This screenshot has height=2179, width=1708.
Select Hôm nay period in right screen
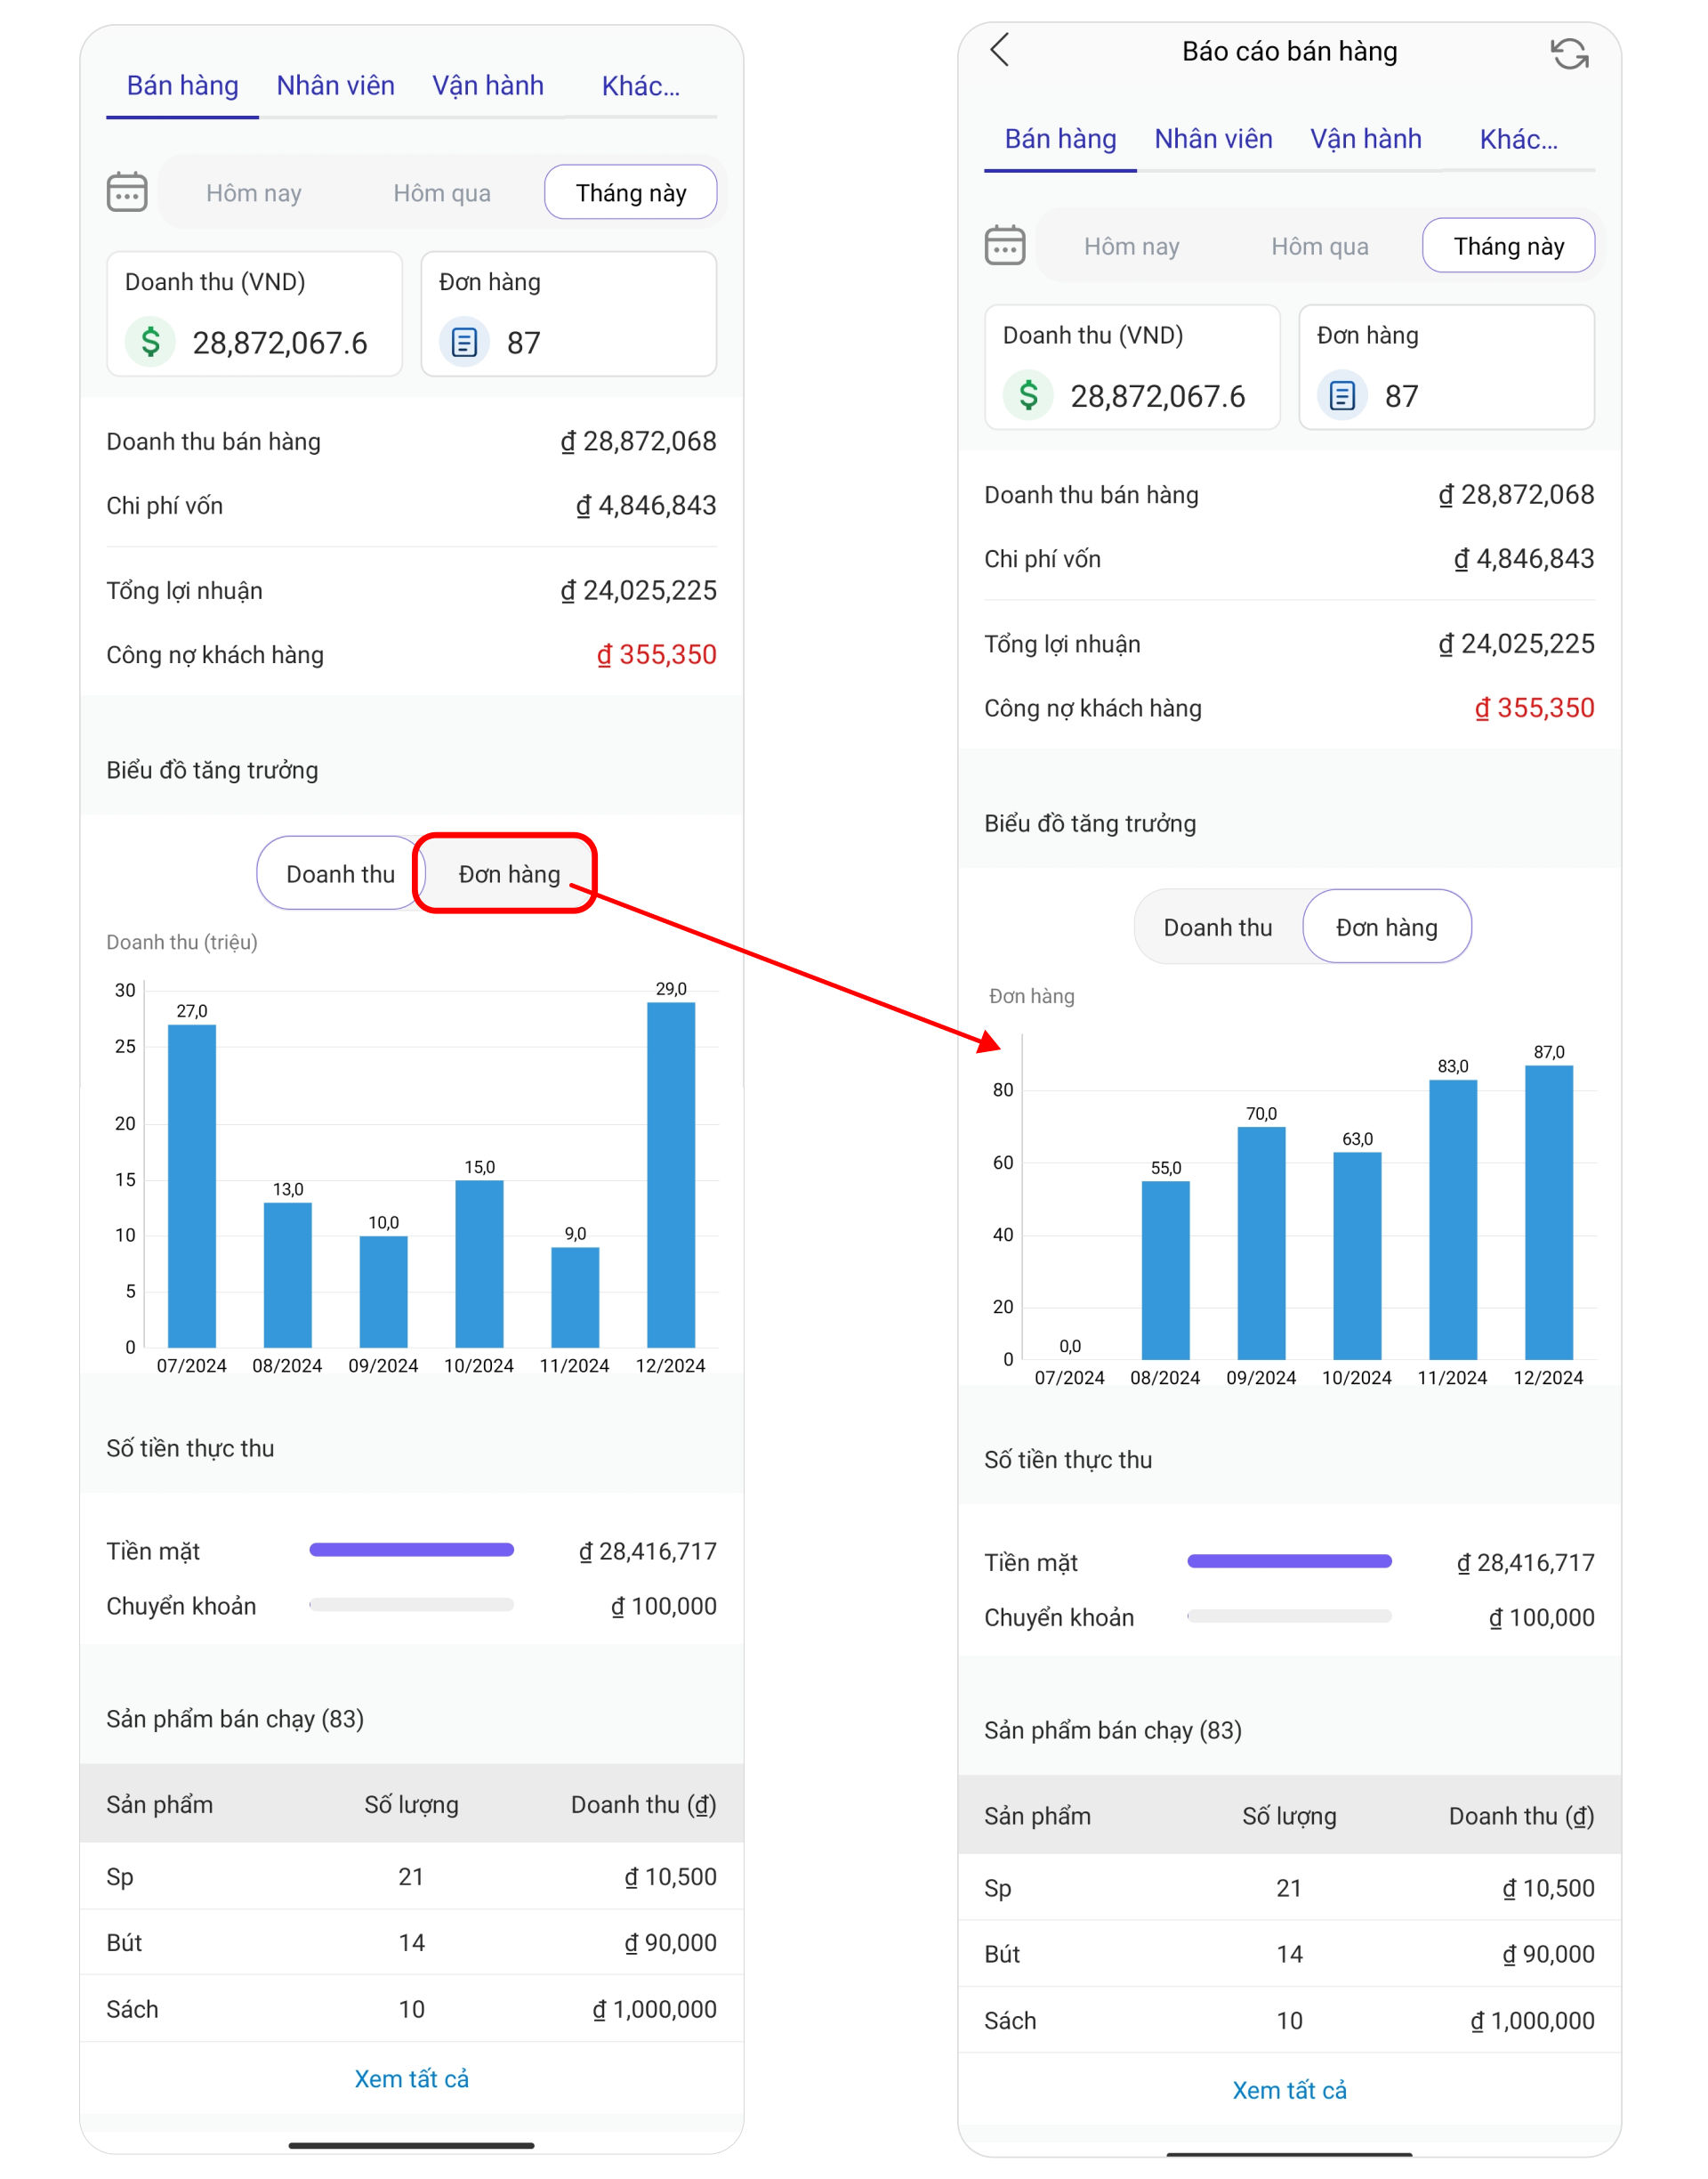pos(1132,245)
